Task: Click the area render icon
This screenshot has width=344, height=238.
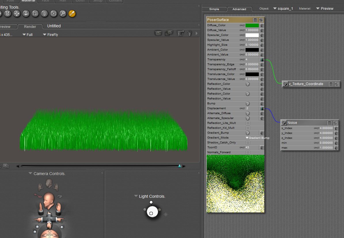Action: pos(168,33)
